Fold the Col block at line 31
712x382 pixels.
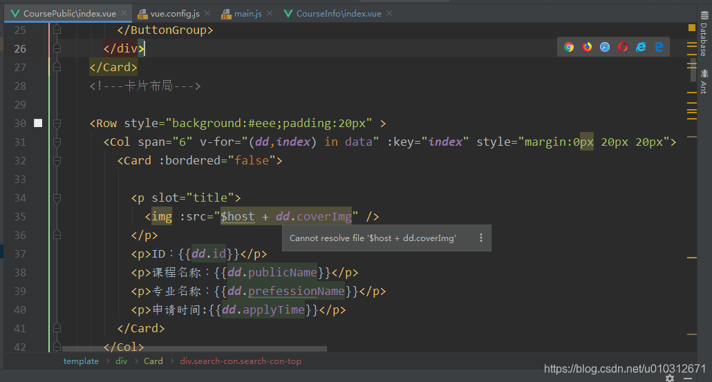coord(57,142)
